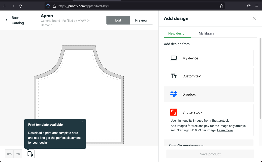Open the Shutterstock Learn more link
This screenshot has height=162, width=262.
click(x=225, y=130)
